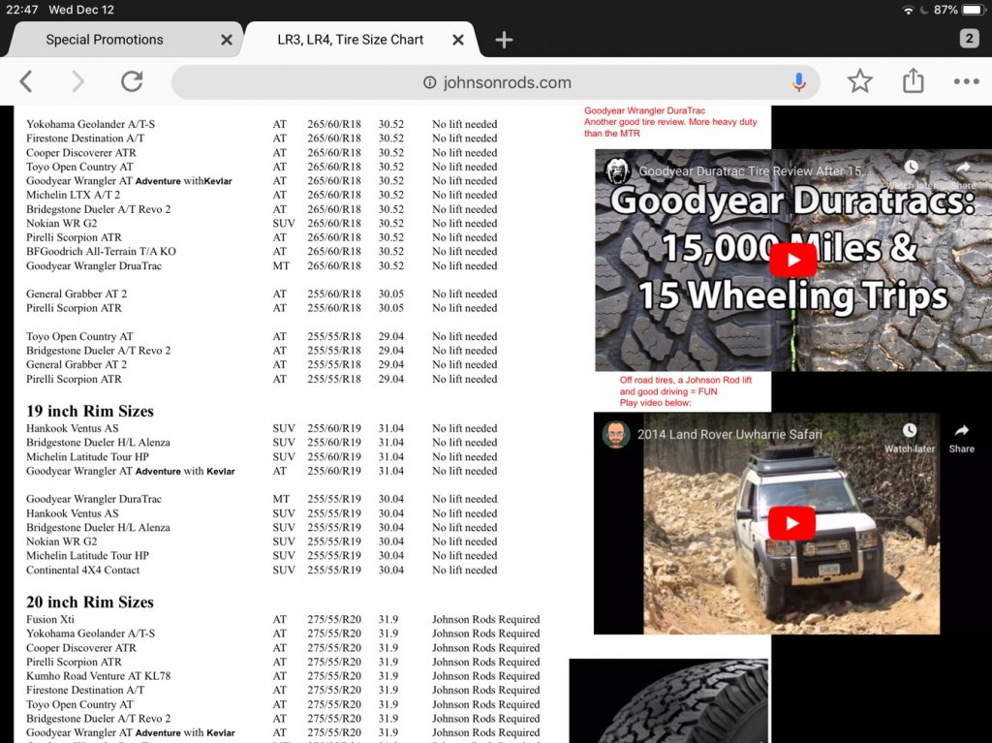Click the forward navigation arrow
Image resolution: width=992 pixels, height=743 pixels.
[x=77, y=81]
